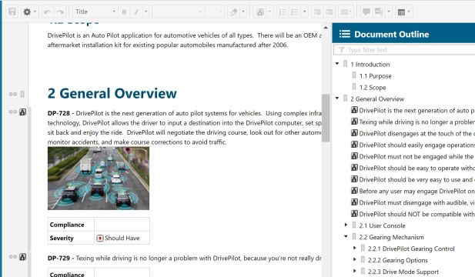Image resolution: width=475 pixels, height=277 pixels.
Task: Collapse the 2.2 Gearing Mechanism outline node
Action: click(346, 236)
